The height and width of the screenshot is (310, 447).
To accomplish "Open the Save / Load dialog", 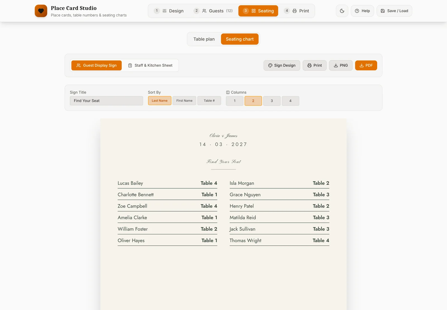I will pyautogui.click(x=394, y=11).
